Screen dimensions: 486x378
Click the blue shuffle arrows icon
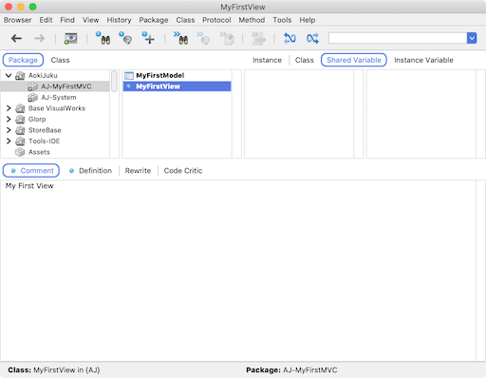coord(312,39)
